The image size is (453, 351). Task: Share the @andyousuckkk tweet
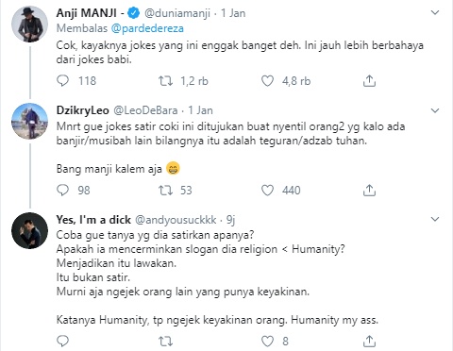(369, 341)
